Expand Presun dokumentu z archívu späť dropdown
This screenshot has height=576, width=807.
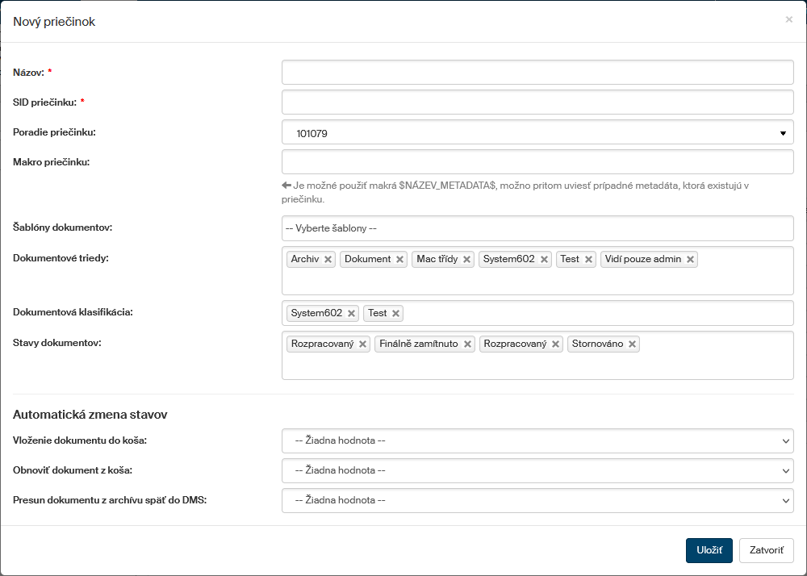(x=537, y=500)
